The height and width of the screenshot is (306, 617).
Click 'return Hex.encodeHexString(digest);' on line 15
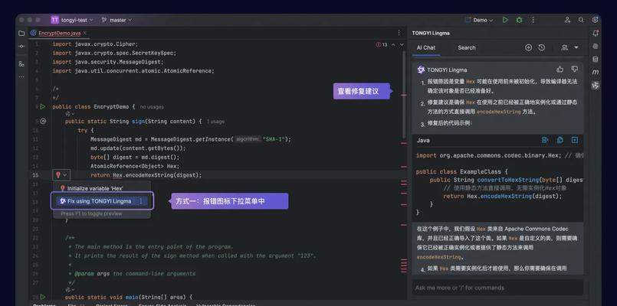(x=146, y=175)
